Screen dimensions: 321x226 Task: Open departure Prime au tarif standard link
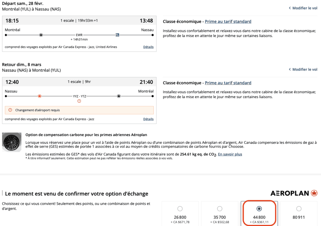[228, 22]
